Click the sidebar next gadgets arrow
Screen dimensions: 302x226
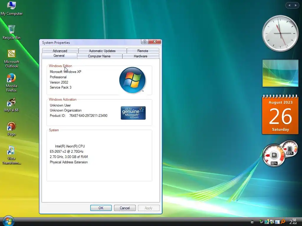pyautogui.click(x=296, y=5)
